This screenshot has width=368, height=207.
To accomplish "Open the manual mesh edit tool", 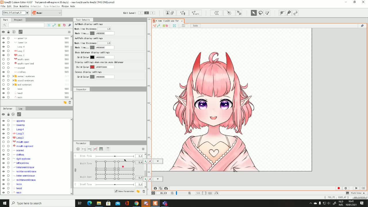I will click(183, 13).
